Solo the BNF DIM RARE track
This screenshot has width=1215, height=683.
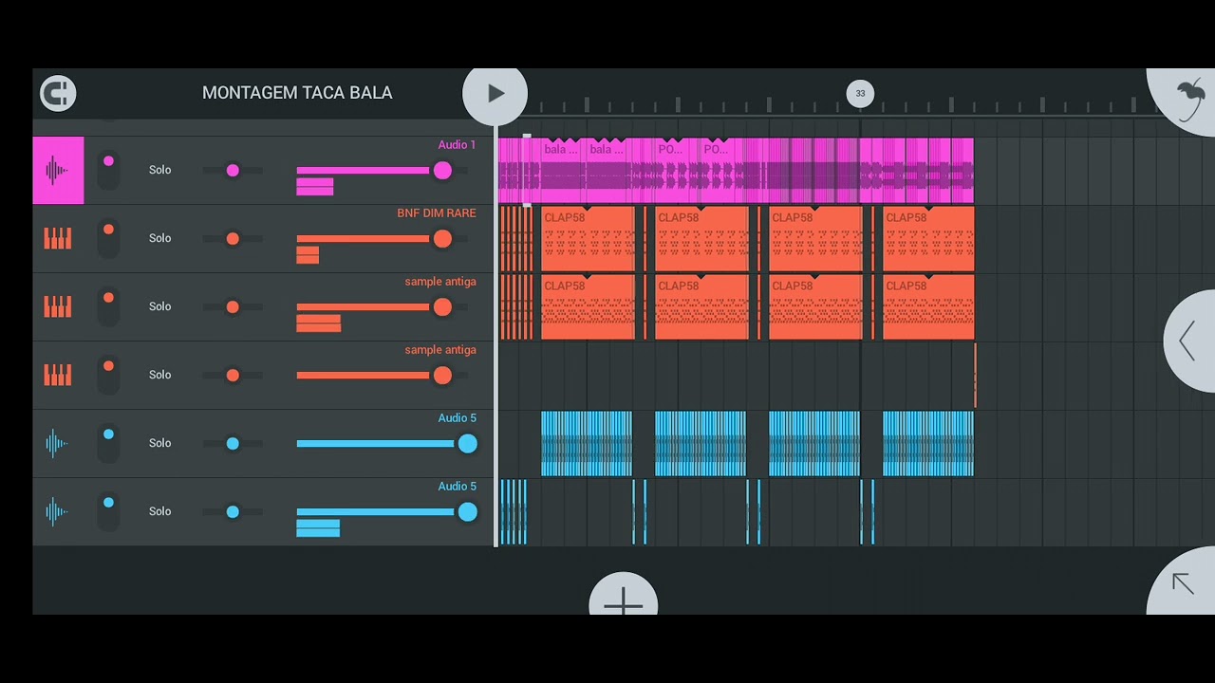[x=159, y=238]
